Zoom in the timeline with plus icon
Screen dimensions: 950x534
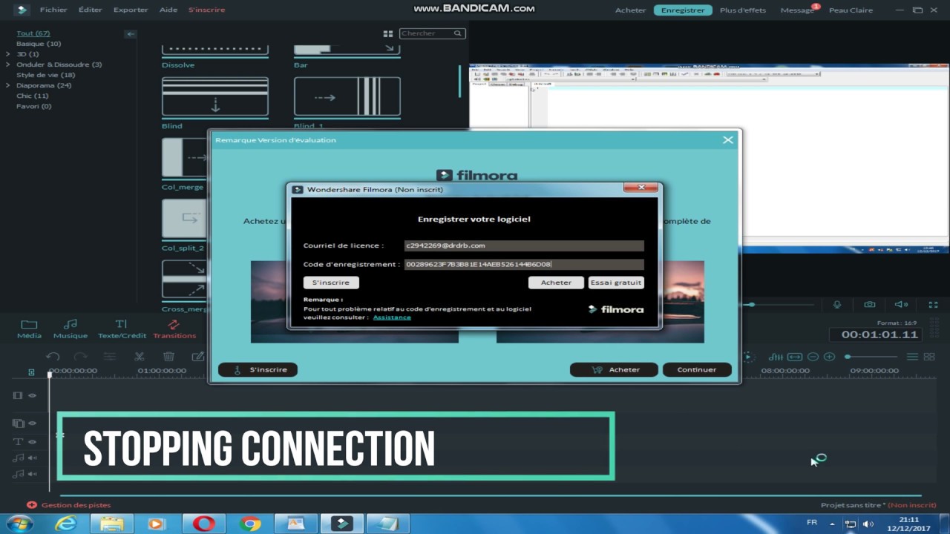click(830, 357)
